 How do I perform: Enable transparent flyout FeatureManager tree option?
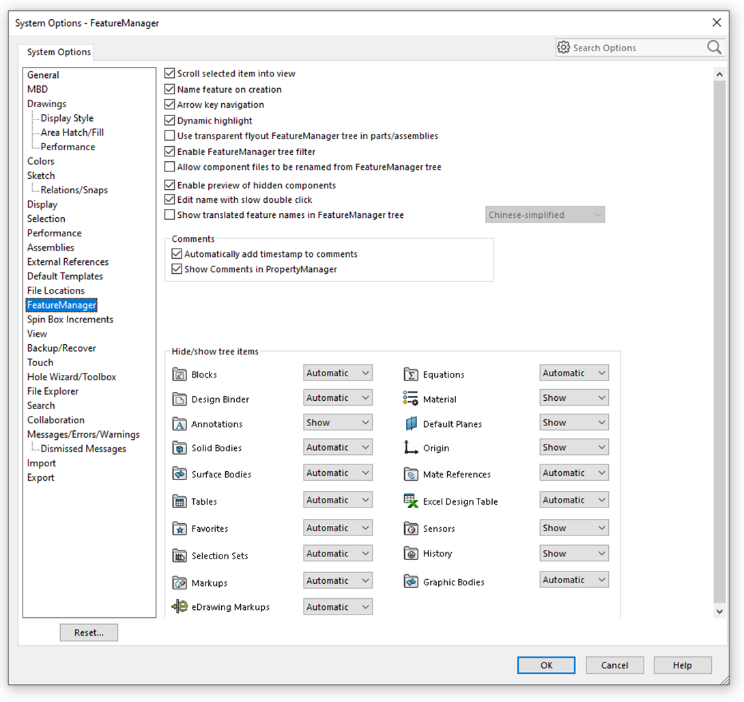tap(169, 135)
